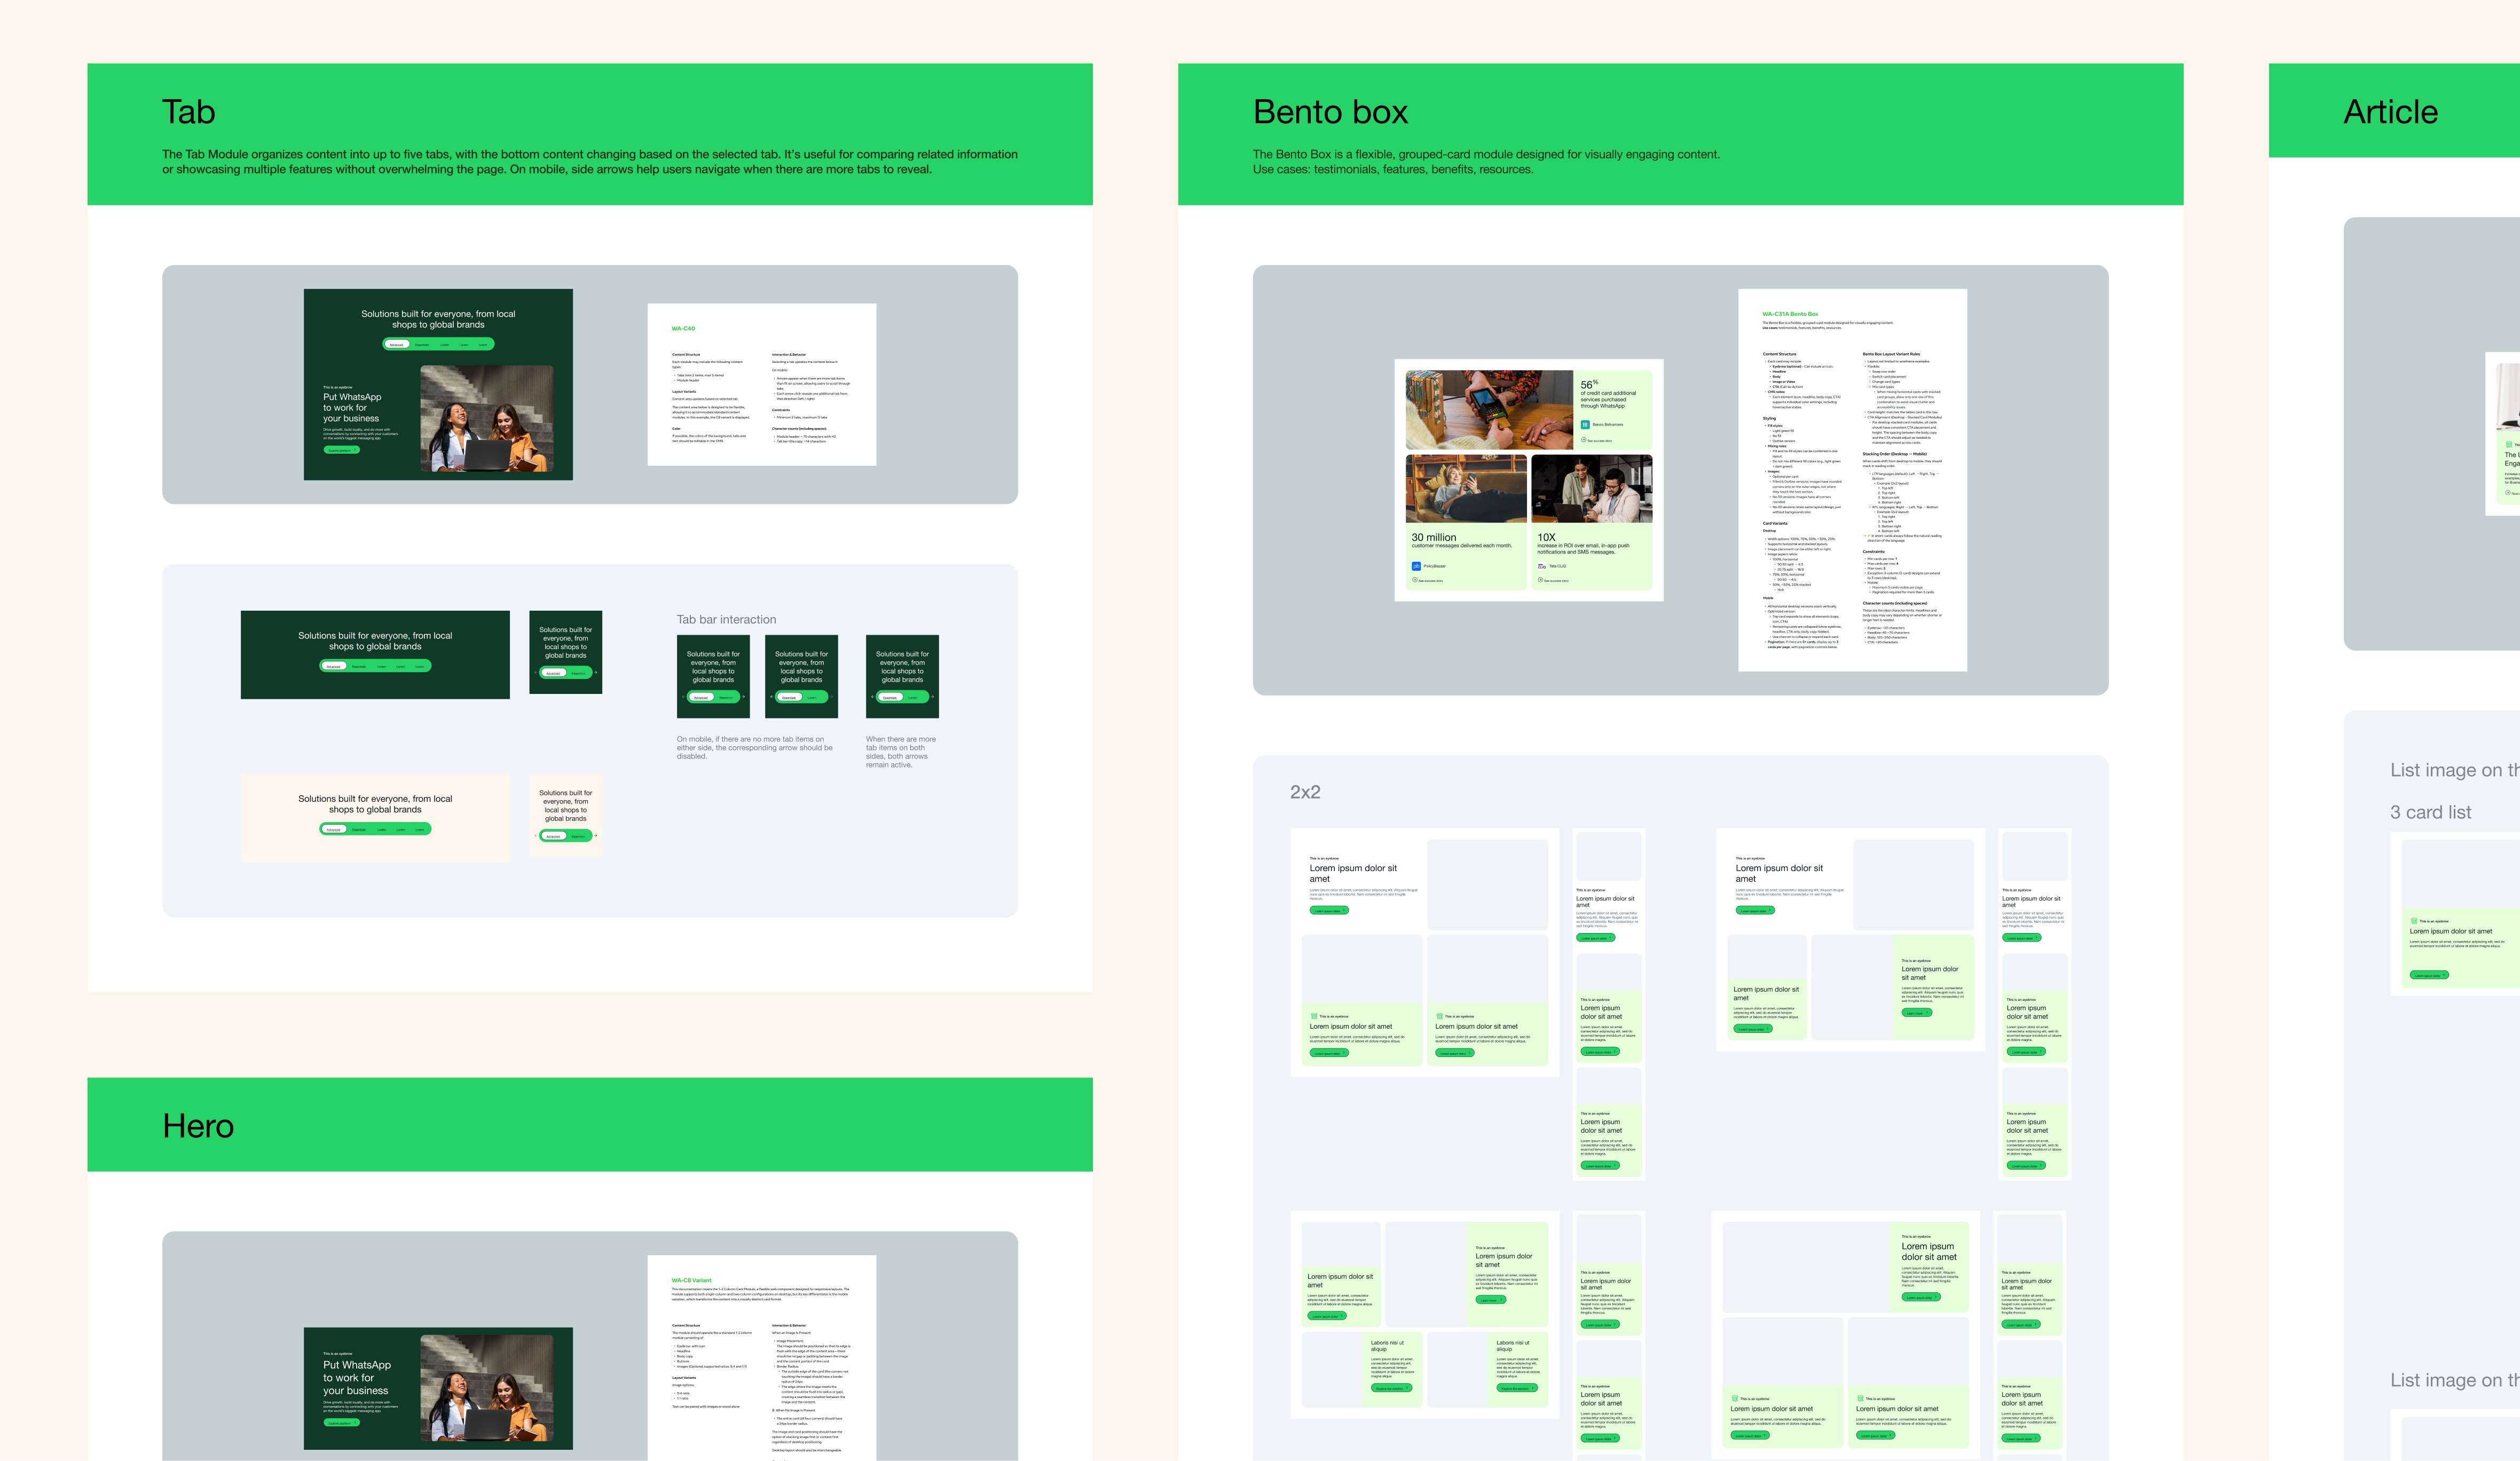Click the WA-C31A Bento Box spec heading
The image size is (2520, 1461).
[1790, 314]
